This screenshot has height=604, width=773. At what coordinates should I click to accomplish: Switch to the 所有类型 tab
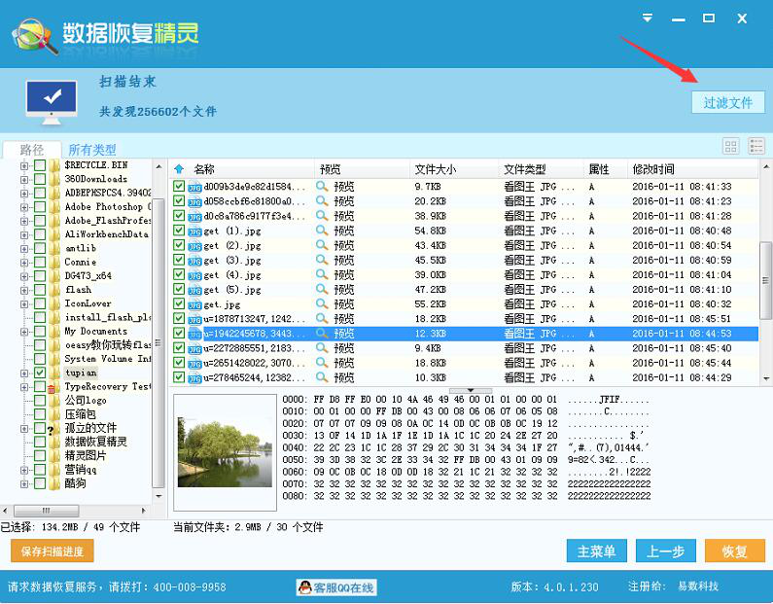tap(92, 150)
